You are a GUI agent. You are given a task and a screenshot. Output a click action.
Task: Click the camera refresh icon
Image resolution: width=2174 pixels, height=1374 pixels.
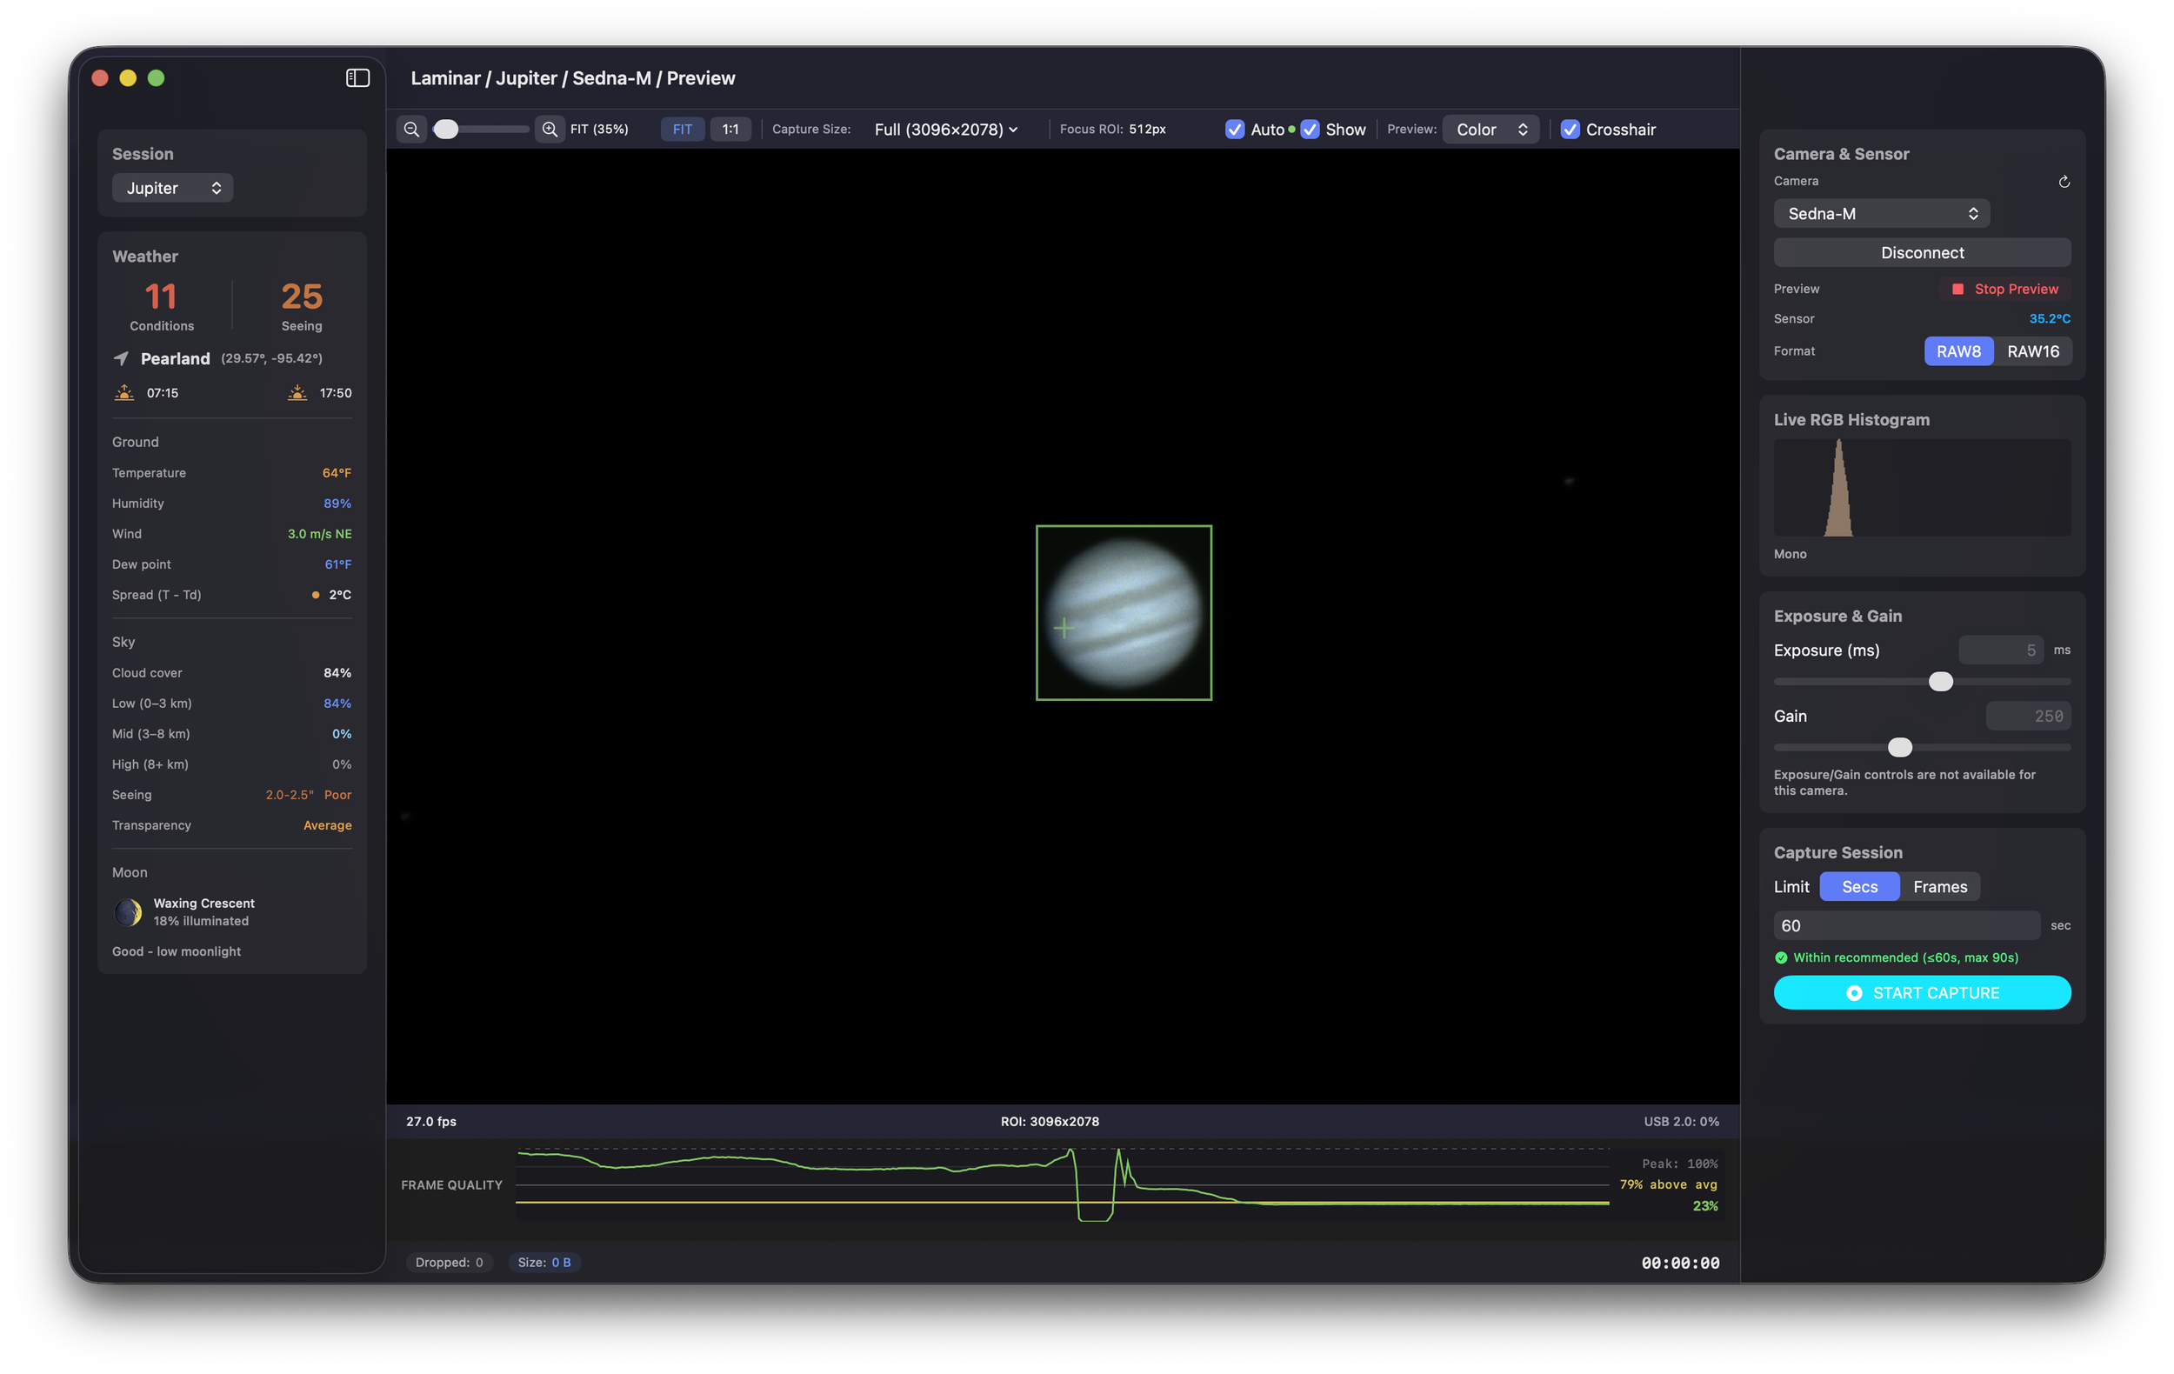2063,182
